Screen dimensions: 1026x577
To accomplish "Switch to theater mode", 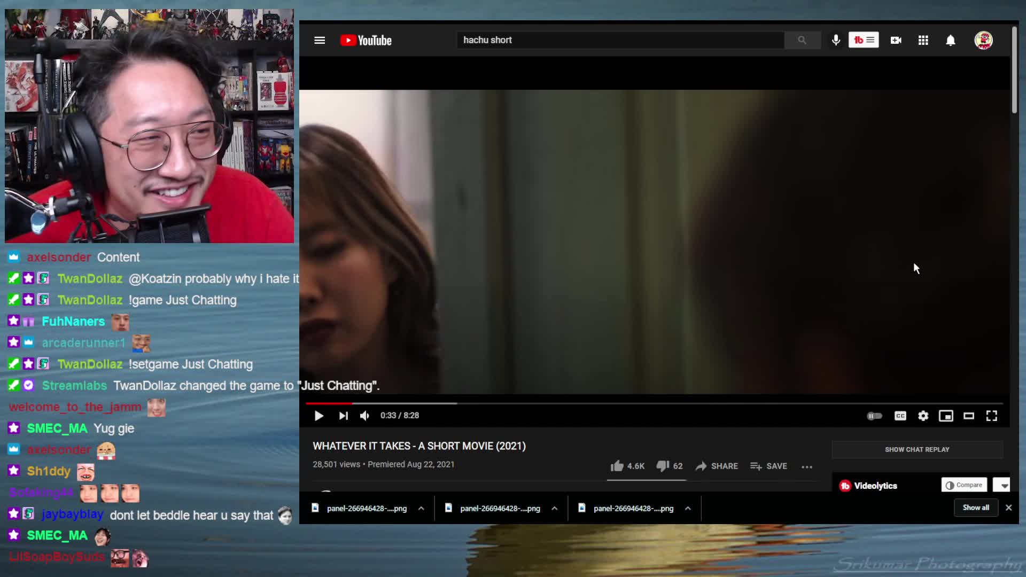I will (969, 416).
